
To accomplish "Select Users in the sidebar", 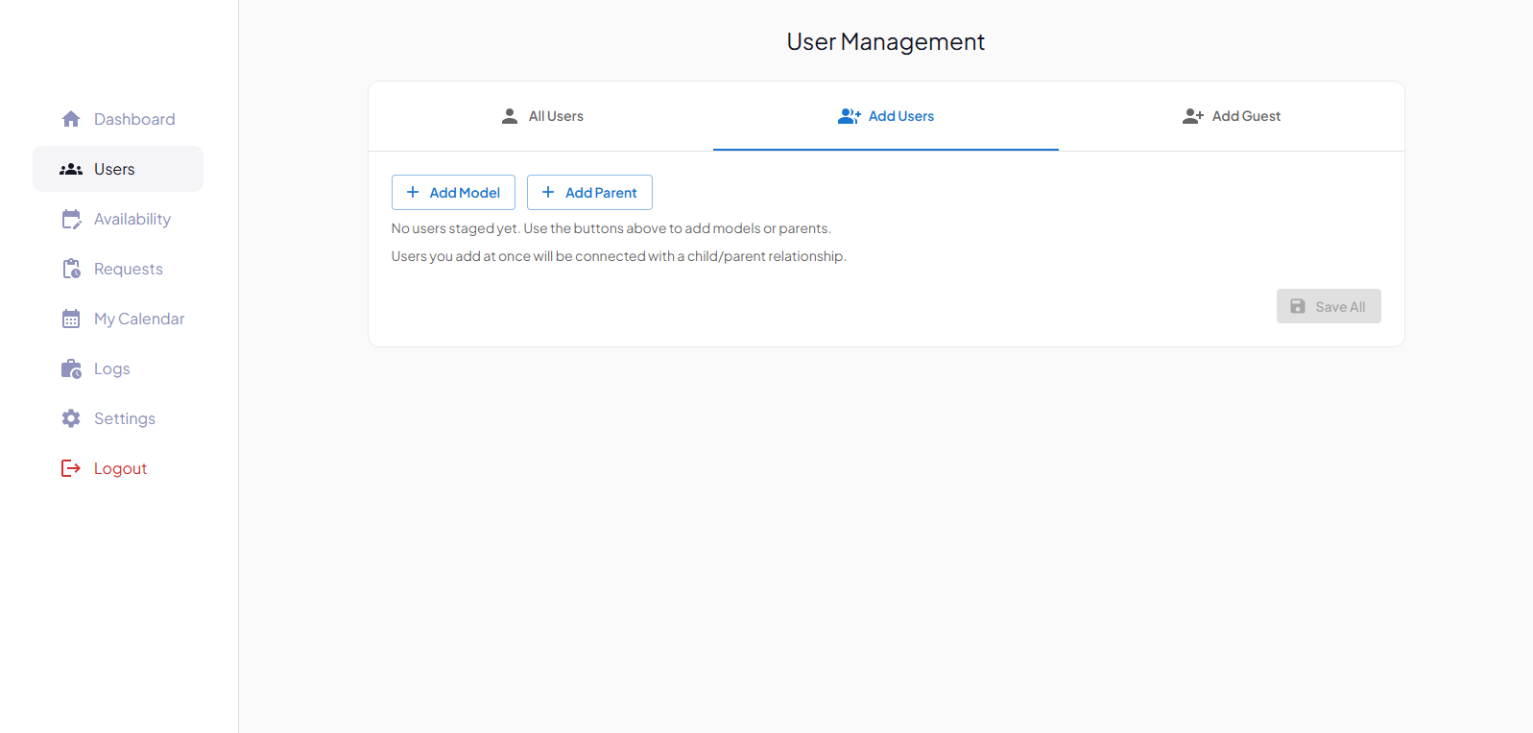I will click(118, 169).
